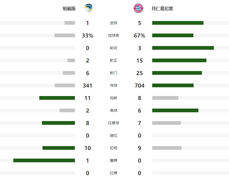
Task: Click the Bayern Munich club logo
Action: point(138,9)
